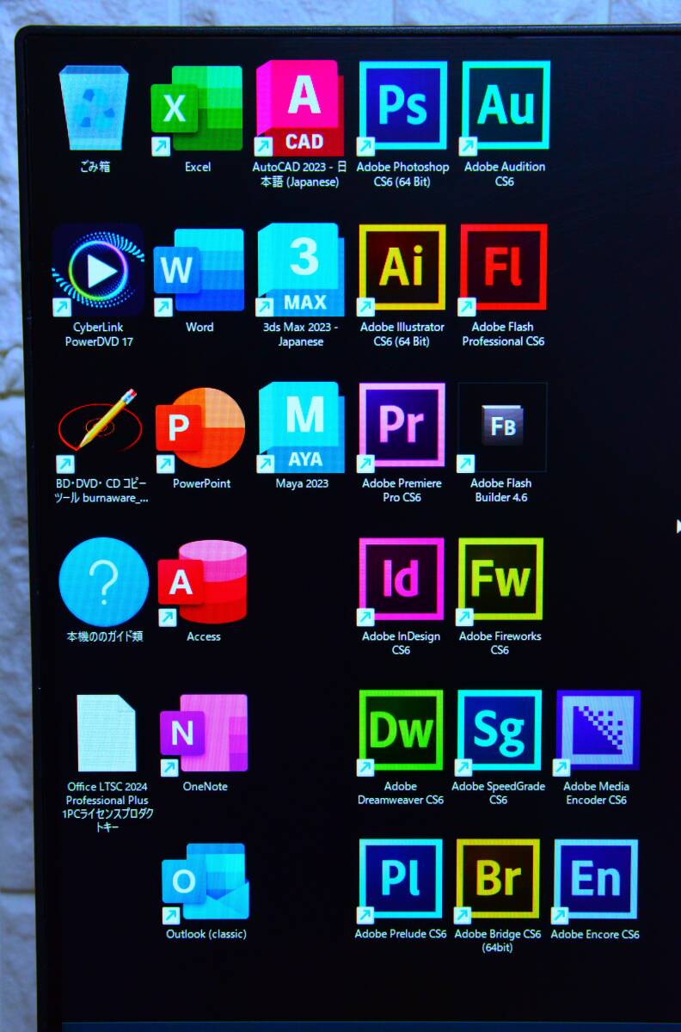The height and width of the screenshot is (1032, 681).
Task: Select the Adobe Flash Builder 4.6 icon
Action: (503, 427)
